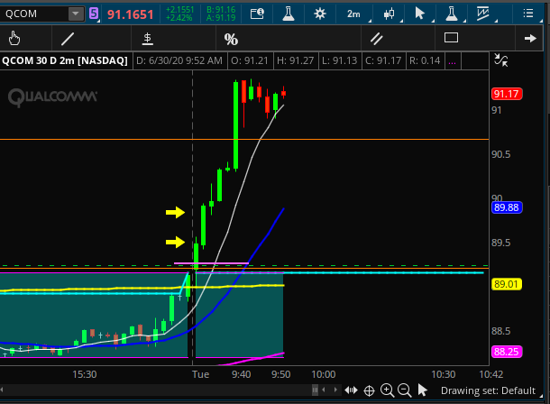550x404 pixels.
Task: Click the far-left scroll arrow on bottom bar
Action: coord(2,390)
